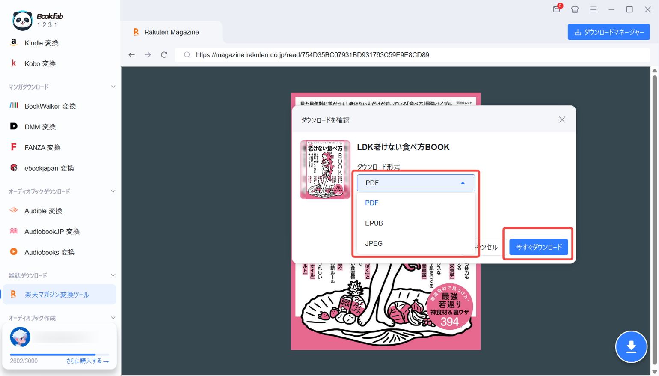This screenshot has width=659, height=376.
Task: Click the LDK magazine cover thumbnail
Action: coord(325,170)
